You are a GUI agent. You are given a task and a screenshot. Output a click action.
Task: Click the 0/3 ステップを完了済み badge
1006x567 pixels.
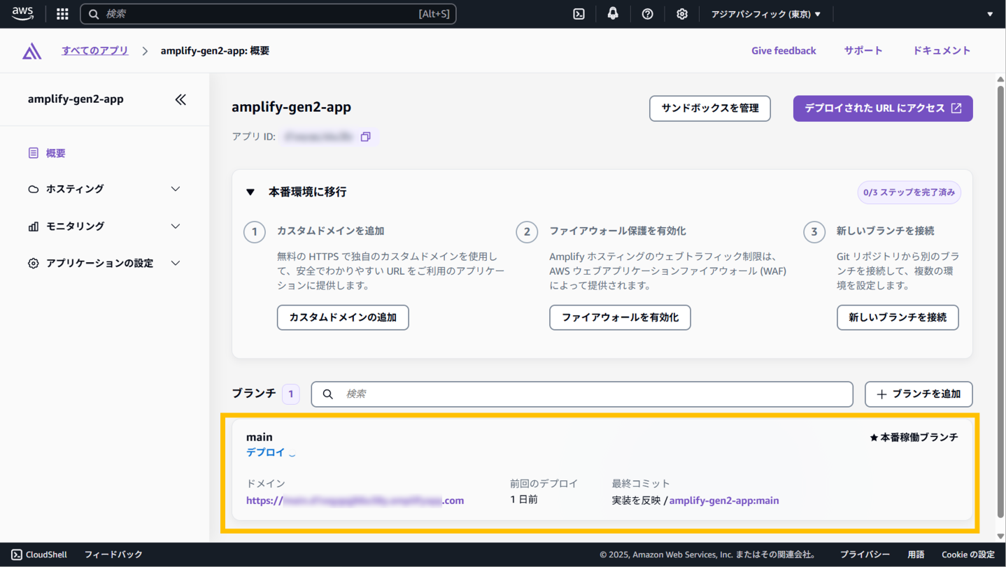pos(909,192)
